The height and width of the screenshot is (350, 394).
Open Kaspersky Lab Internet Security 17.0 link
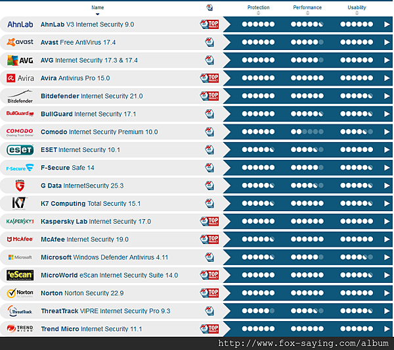pos(96,221)
